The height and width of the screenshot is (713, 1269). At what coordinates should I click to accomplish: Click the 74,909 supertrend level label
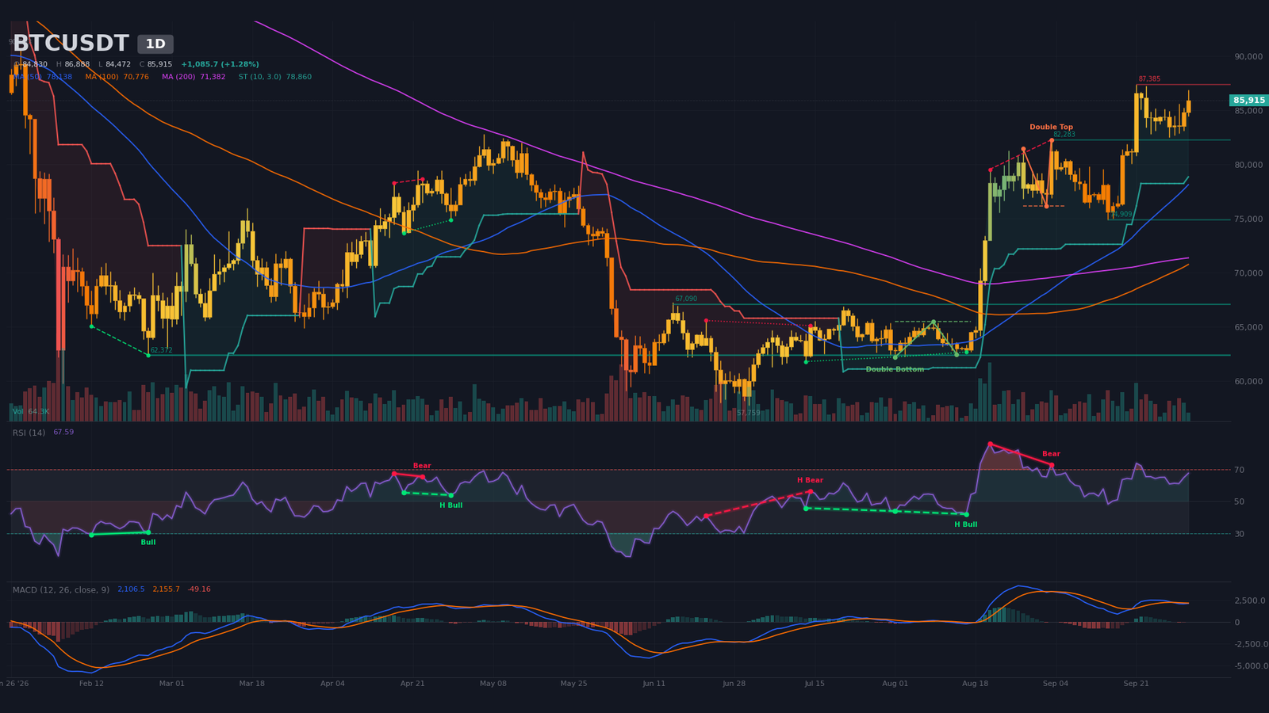(1121, 215)
